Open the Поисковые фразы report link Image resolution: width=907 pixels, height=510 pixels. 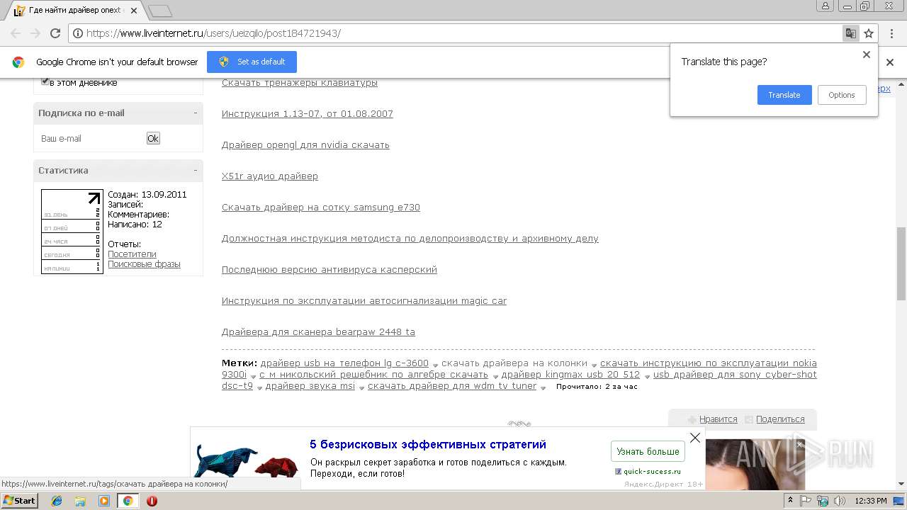click(x=144, y=264)
